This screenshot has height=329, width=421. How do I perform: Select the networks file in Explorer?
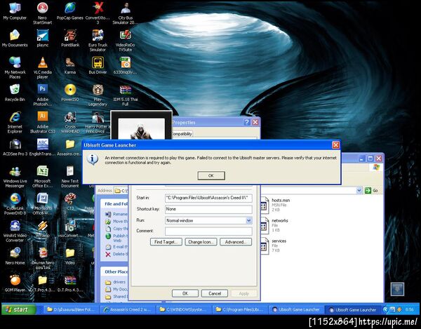[x=274, y=225]
